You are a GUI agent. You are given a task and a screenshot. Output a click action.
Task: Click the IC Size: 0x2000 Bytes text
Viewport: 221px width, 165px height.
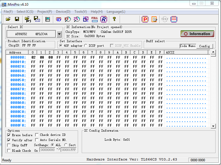[x=85, y=36]
